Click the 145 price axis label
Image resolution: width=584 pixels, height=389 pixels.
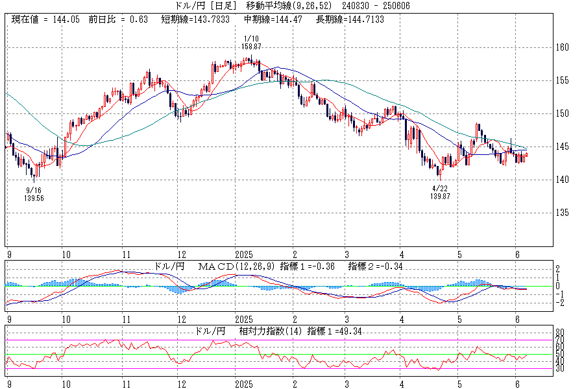tap(562, 147)
